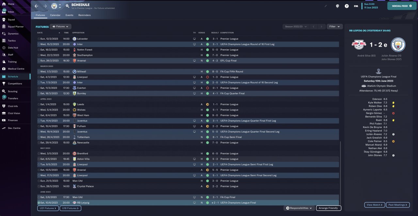Image resolution: width=418 pixels, height=216 pixels.
Task: Open U18 Fixtures button
Action: tap(70, 208)
